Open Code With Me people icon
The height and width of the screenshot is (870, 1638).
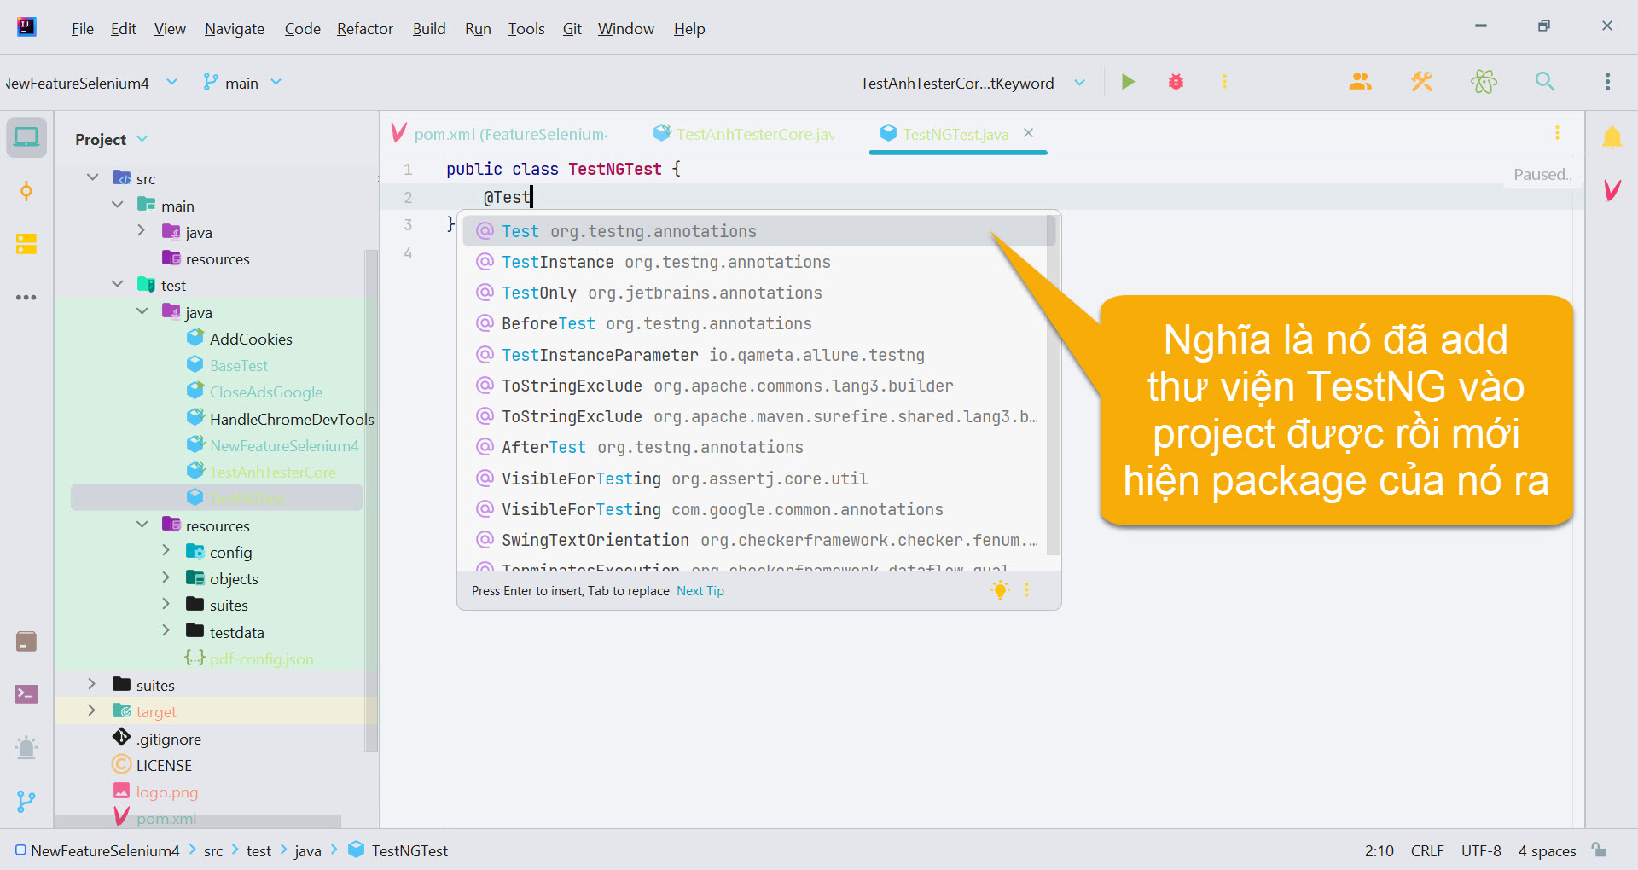click(x=1360, y=82)
